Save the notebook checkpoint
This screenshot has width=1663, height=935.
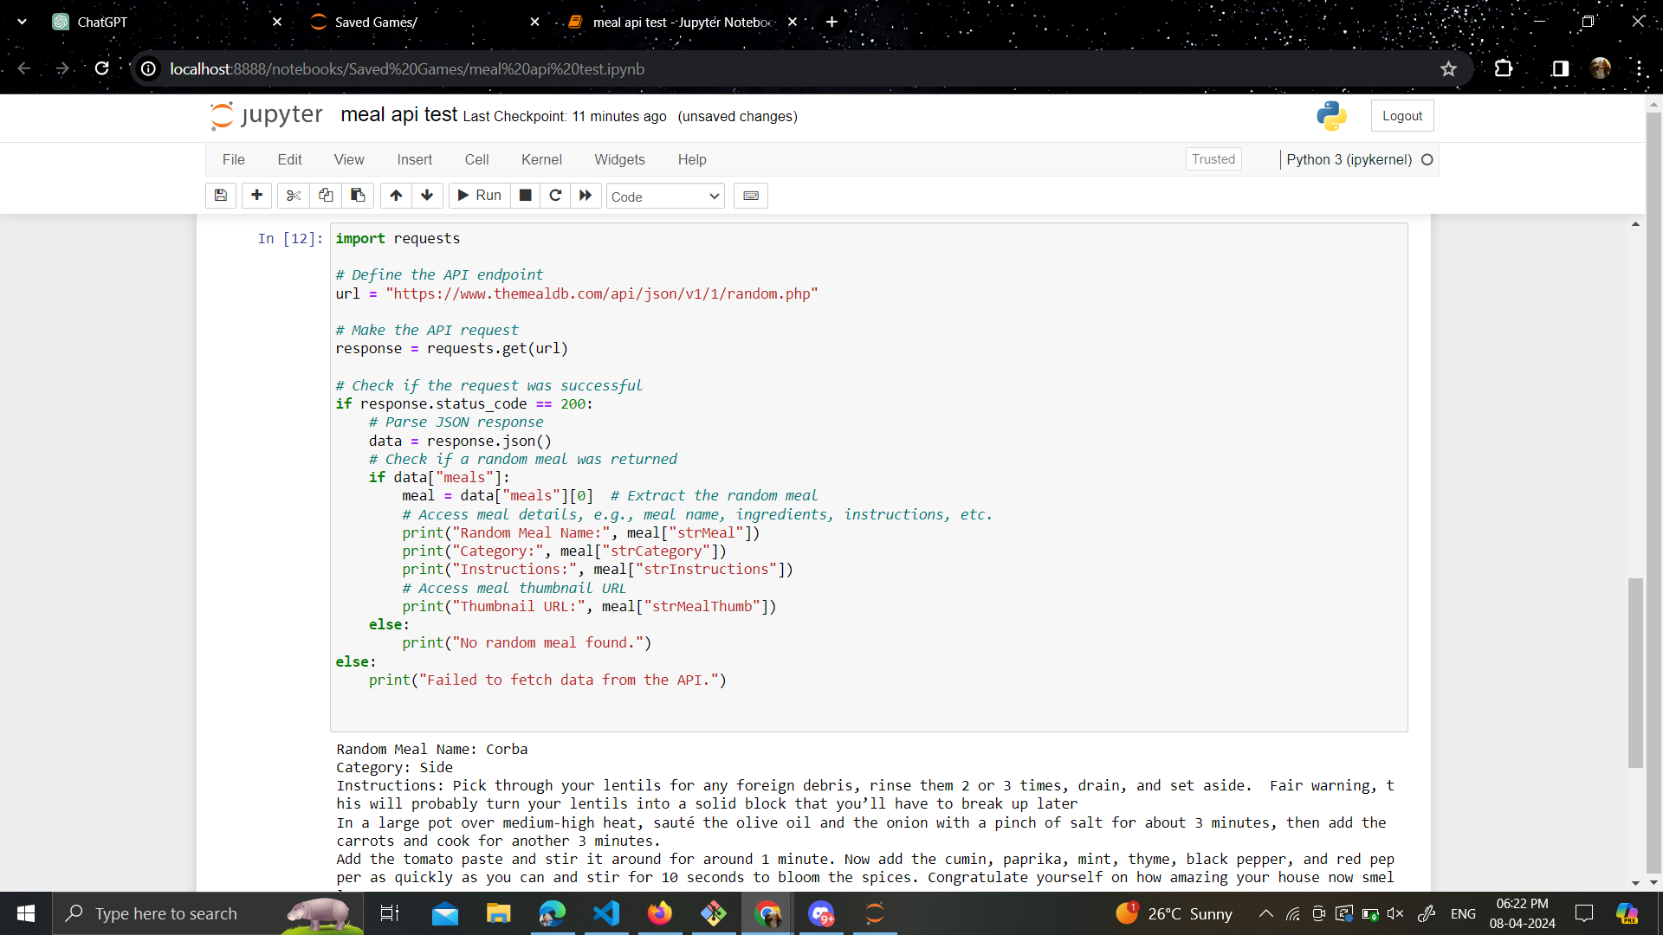[220, 196]
